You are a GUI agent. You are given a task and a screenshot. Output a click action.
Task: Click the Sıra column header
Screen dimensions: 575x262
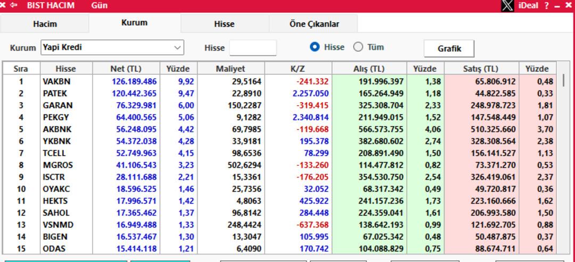21,69
